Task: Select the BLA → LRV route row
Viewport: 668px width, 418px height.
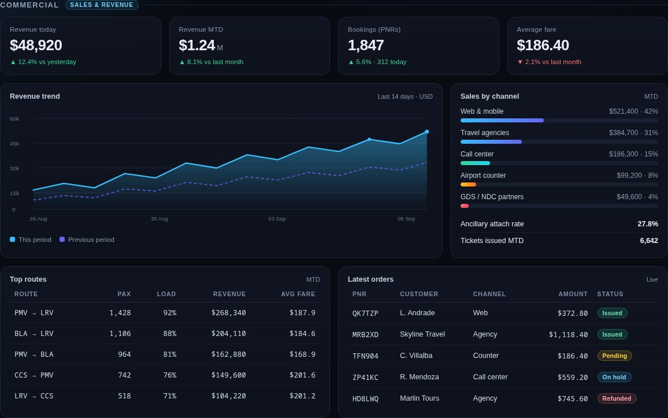Action: tap(165, 334)
